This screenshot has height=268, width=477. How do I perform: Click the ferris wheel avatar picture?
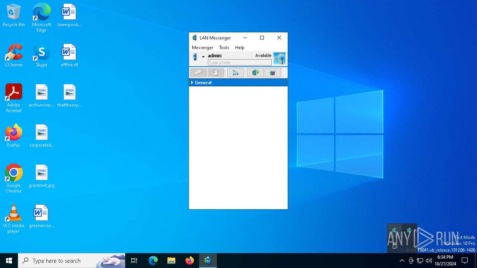click(279, 58)
